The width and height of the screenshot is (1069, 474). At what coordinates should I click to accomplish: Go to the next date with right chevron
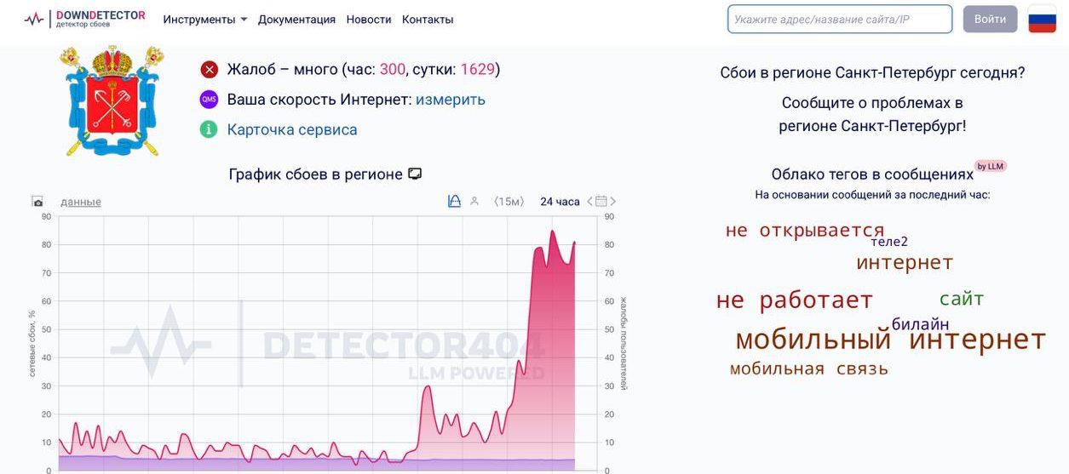pos(613,202)
